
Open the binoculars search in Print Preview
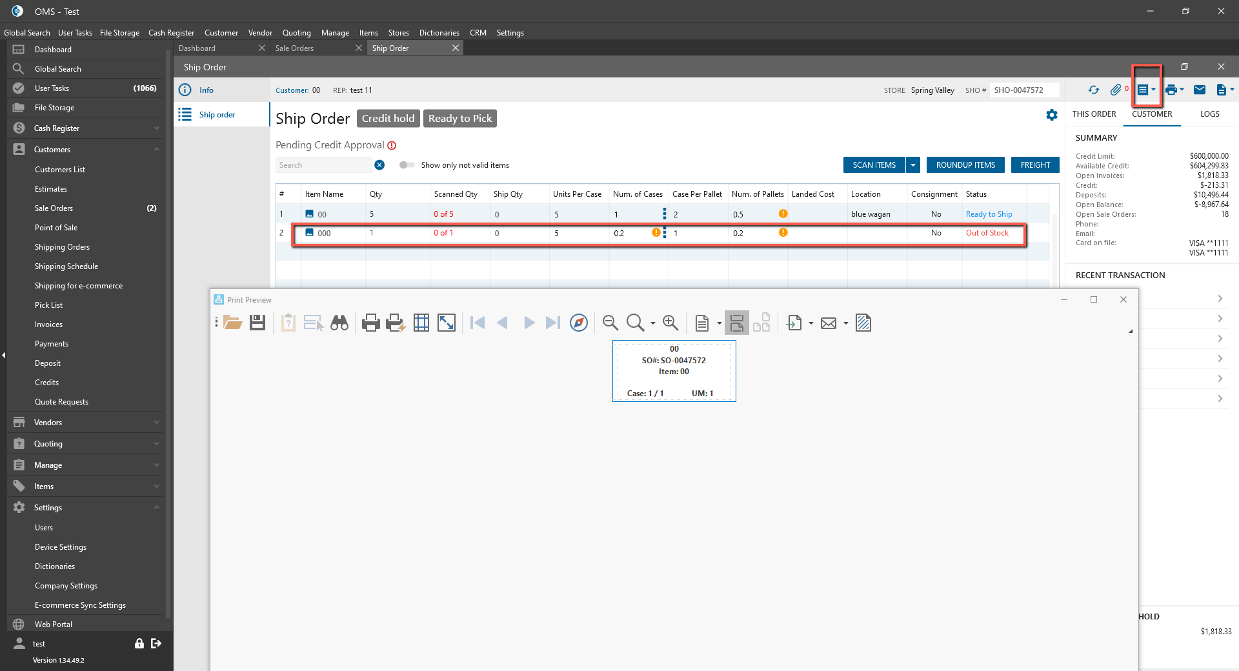pos(339,323)
